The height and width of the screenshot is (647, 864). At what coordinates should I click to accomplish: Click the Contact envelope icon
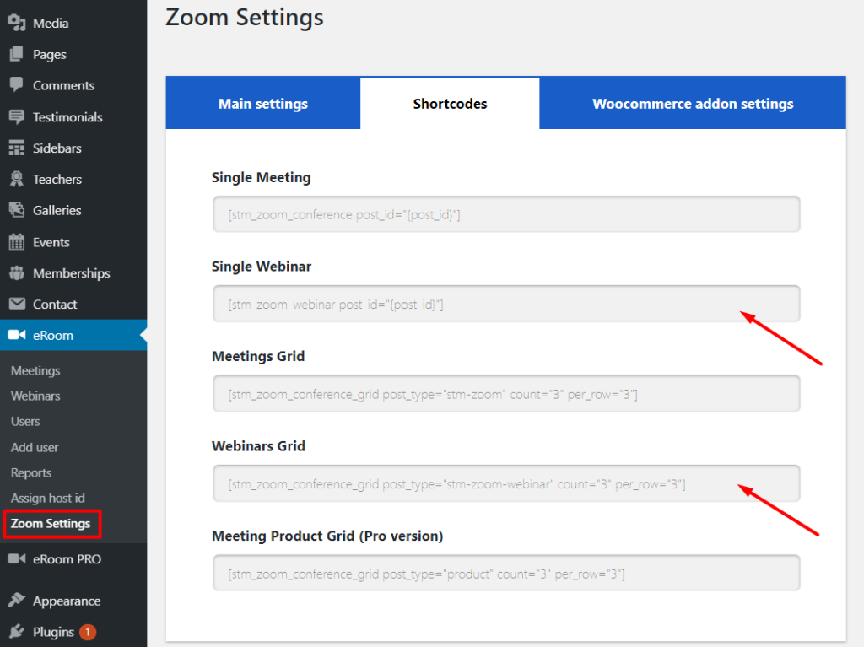tap(17, 305)
